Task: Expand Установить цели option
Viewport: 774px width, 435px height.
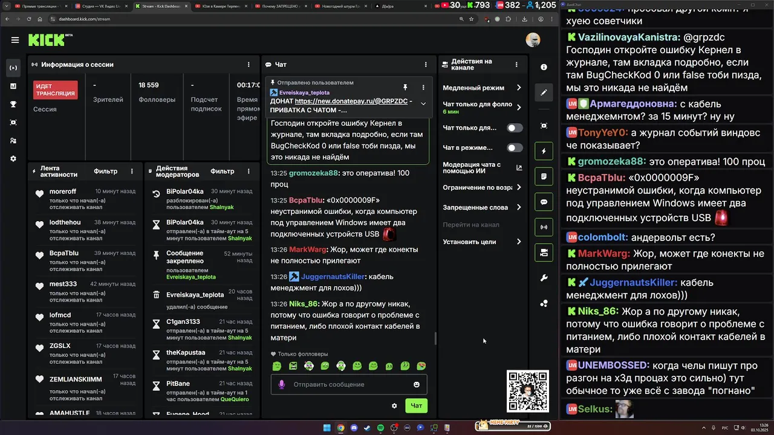Action: (x=482, y=242)
